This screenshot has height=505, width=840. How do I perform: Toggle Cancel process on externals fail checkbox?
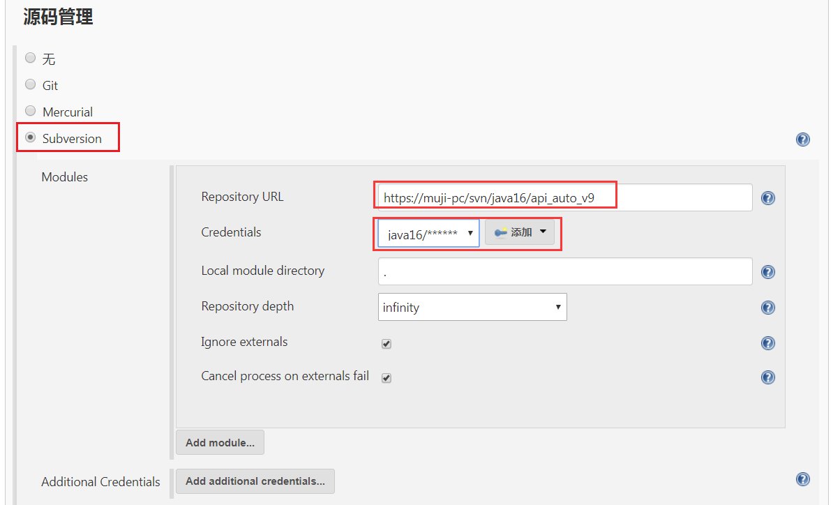(x=387, y=378)
